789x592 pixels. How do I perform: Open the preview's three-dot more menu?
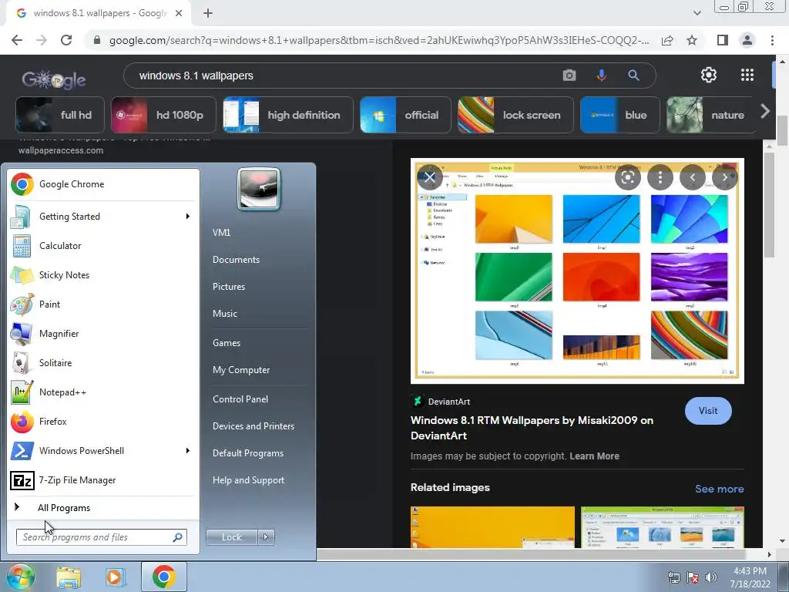pyautogui.click(x=660, y=177)
